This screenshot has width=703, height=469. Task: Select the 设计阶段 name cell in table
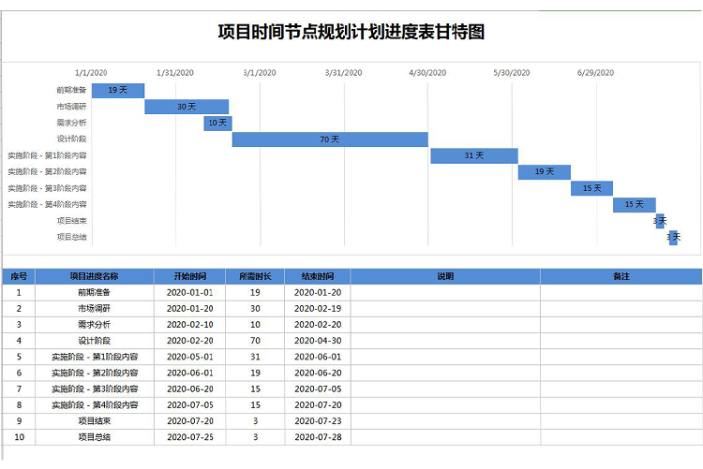94,341
